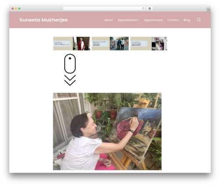Click the browser reload icon
This screenshot has width=220, height=186.
tap(143, 8)
